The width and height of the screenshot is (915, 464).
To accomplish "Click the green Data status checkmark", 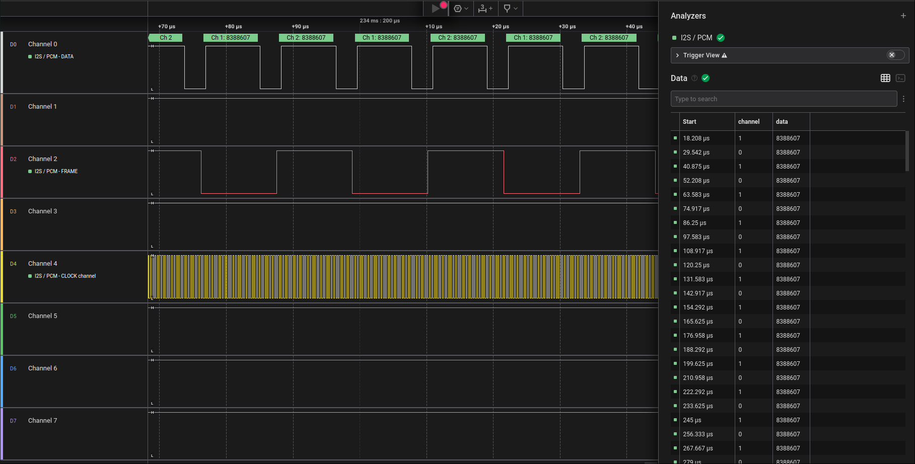I will [x=706, y=78].
